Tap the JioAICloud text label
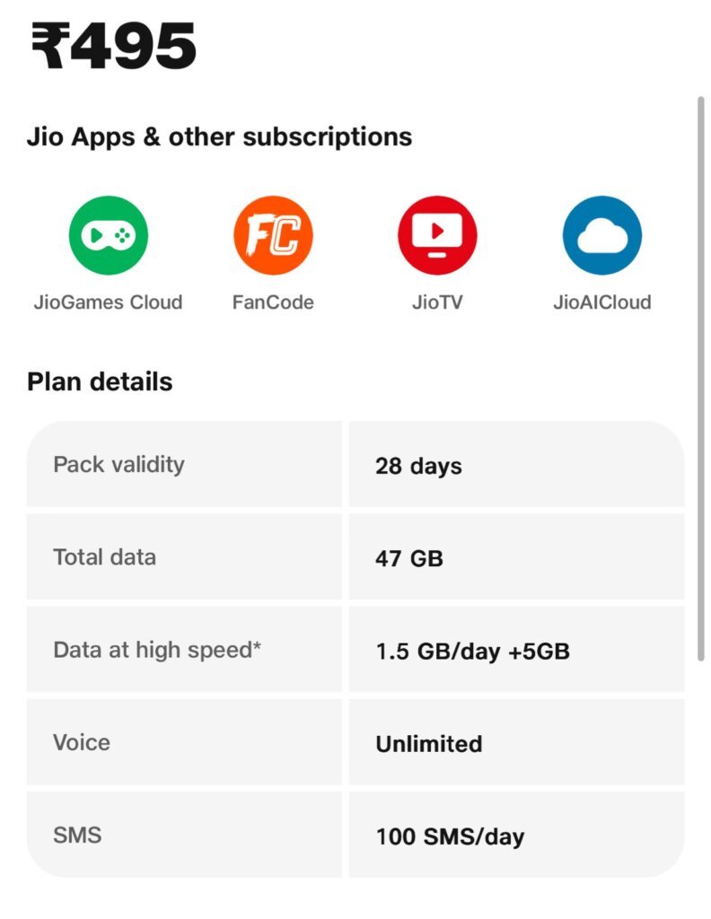Image resolution: width=711 pixels, height=919 pixels. click(602, 302)
